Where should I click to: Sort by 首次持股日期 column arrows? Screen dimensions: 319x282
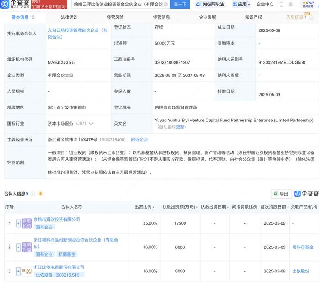(288, 207)
